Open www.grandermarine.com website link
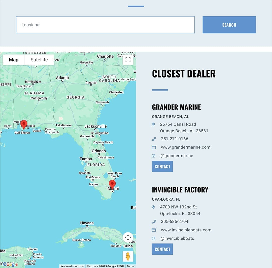This screenshot has width=272, height=268. (186, 147)
